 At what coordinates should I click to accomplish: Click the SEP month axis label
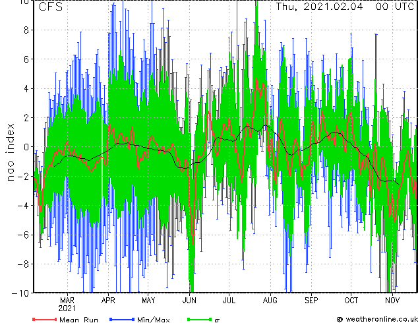pyautogui.click(x=311, y=301)
